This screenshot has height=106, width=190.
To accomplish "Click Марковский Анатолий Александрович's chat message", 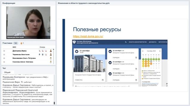I will [x=28, y=93].
